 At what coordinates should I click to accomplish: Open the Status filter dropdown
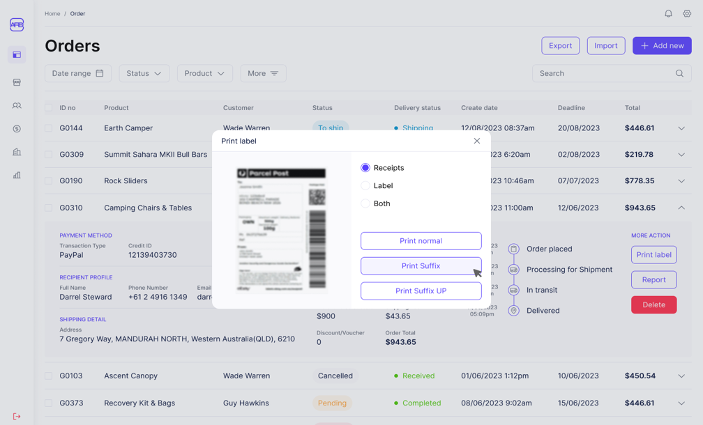click(x=144, y=73)
